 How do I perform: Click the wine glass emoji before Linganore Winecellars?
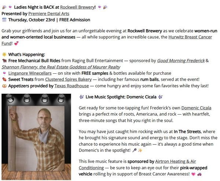[x=4, y=73]
